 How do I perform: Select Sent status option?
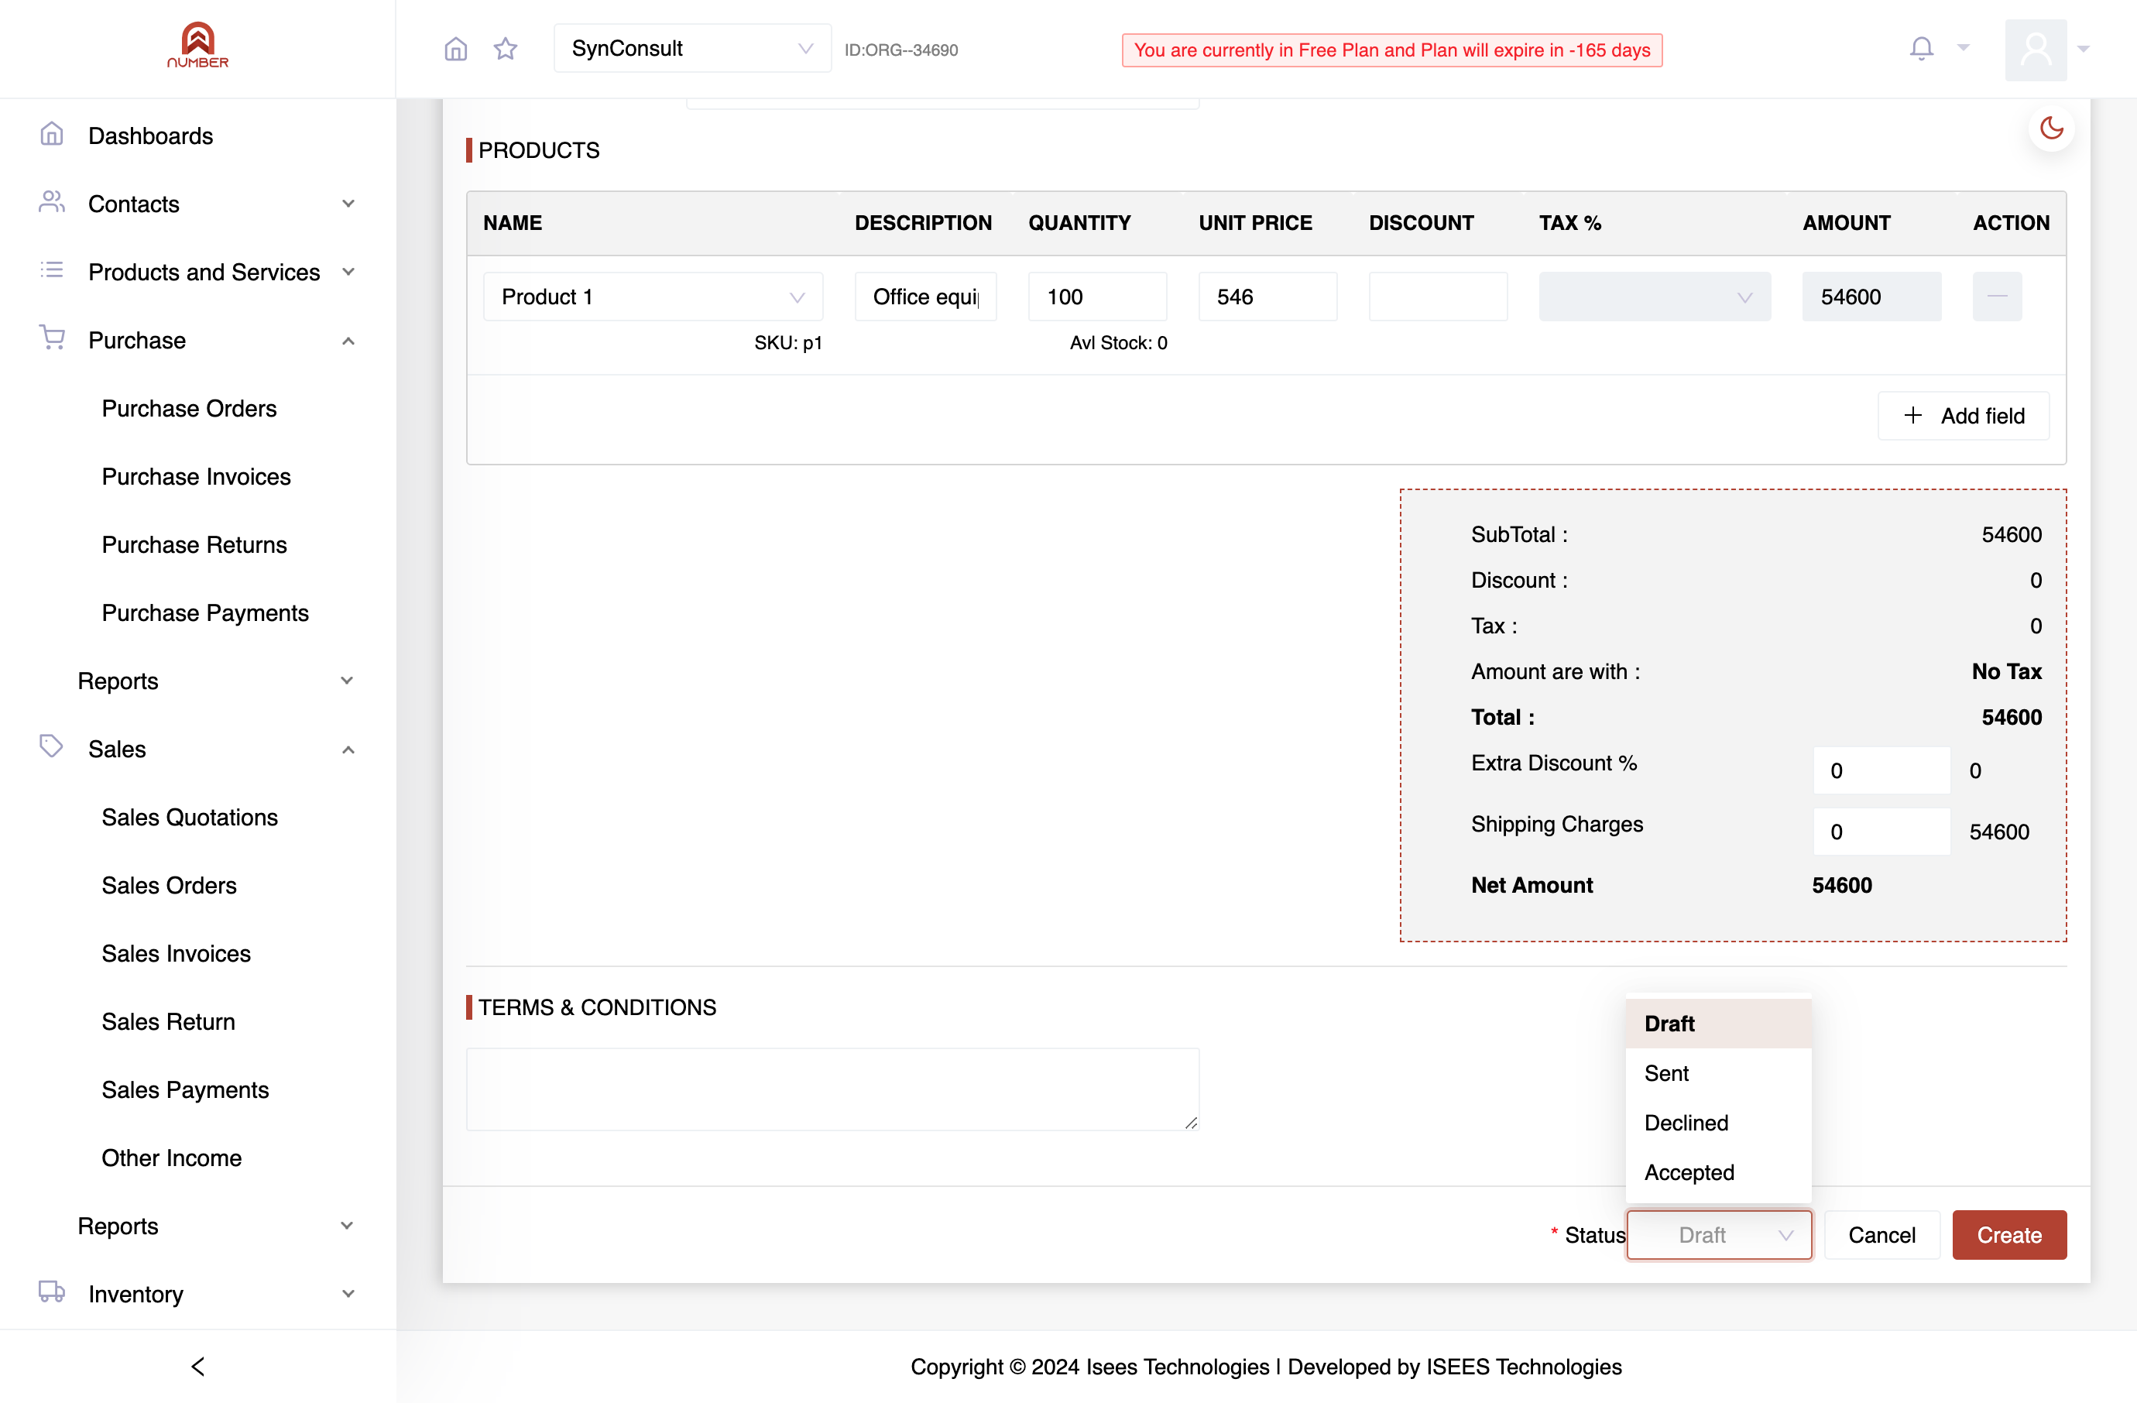coord(1717,1074)
